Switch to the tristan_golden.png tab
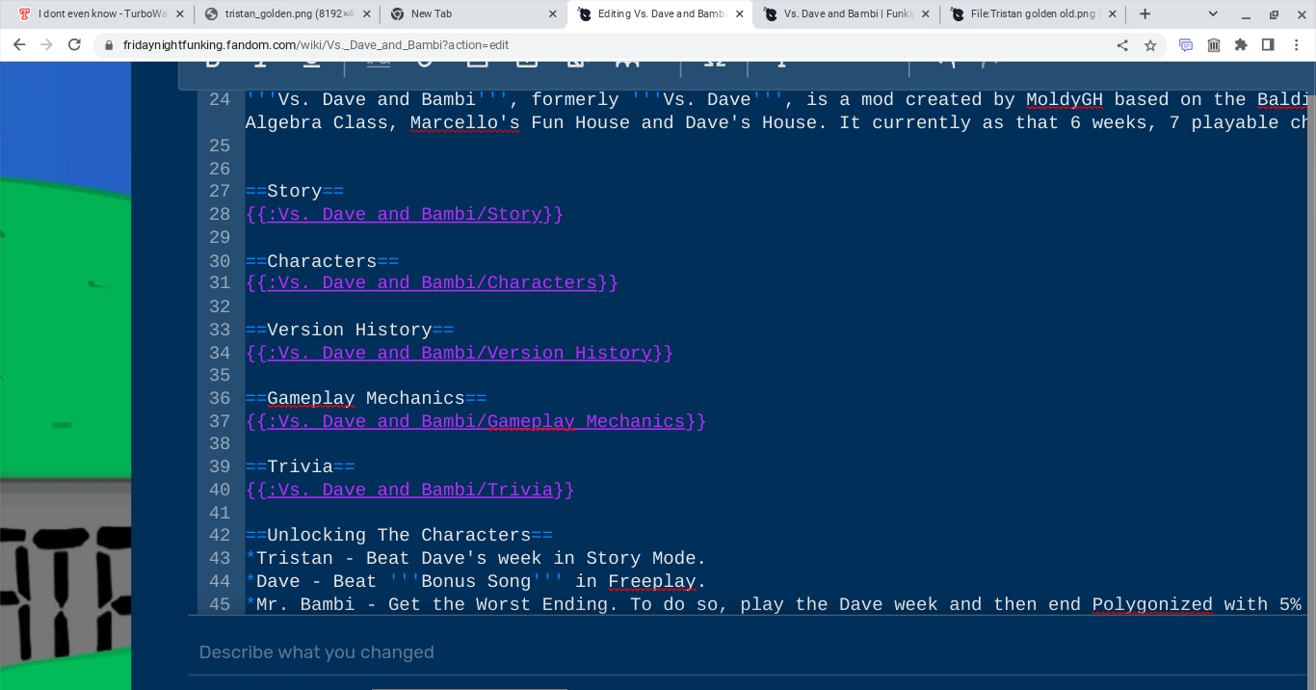The image size is (1316, 690). click(x=286, y=14)
